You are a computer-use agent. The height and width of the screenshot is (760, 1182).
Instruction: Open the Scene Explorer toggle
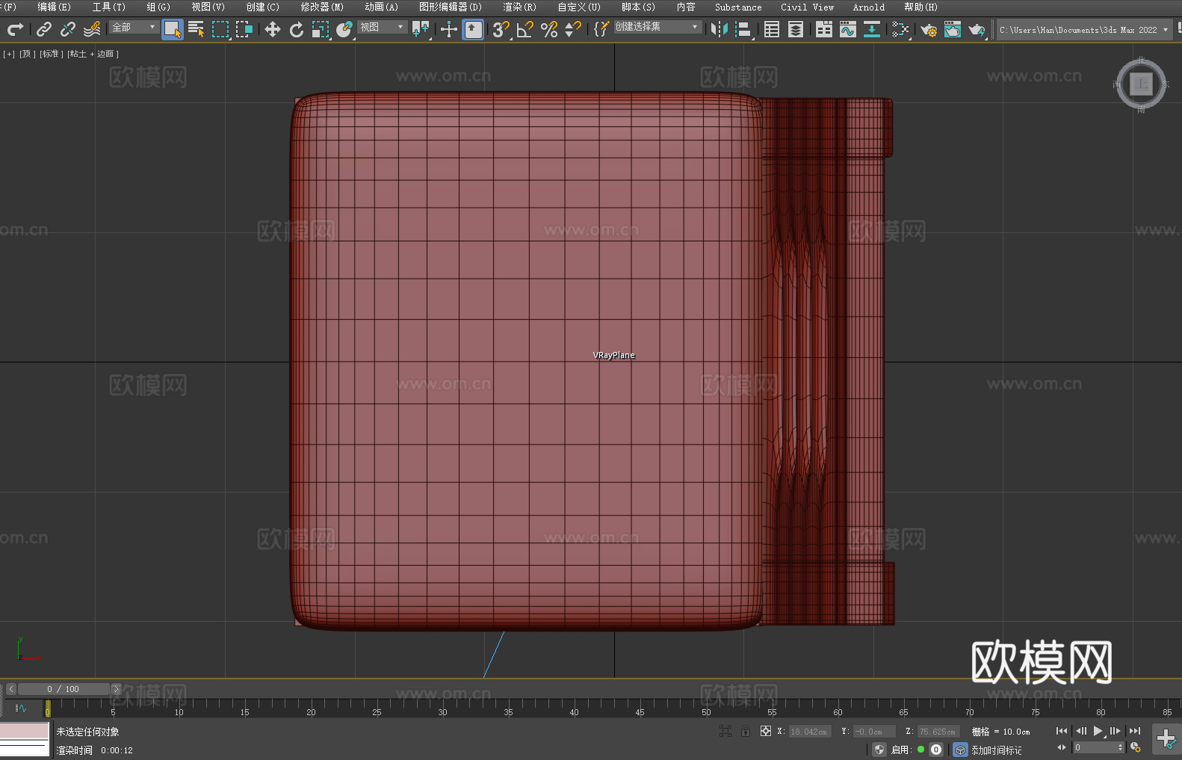tap(772, 29)
